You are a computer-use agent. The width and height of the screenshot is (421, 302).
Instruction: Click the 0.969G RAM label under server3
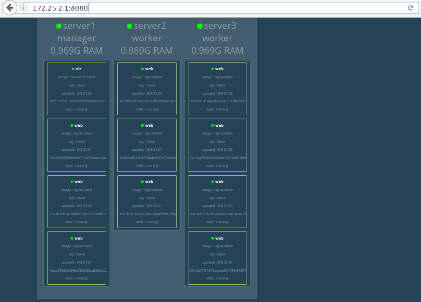click(x=217, y=50)
